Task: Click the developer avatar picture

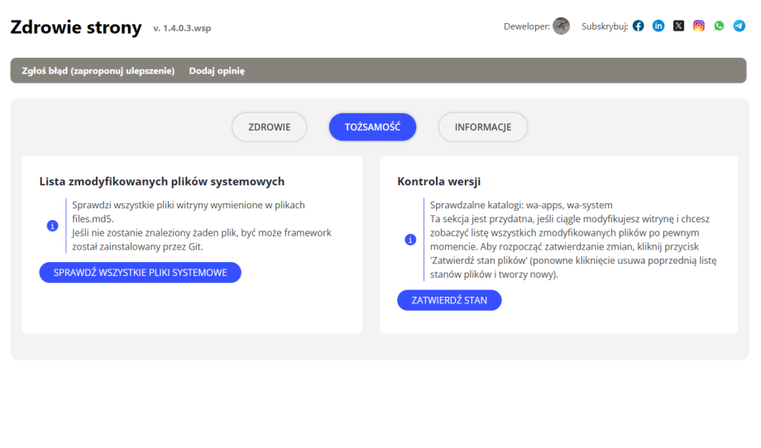Action: coord(561,26)
